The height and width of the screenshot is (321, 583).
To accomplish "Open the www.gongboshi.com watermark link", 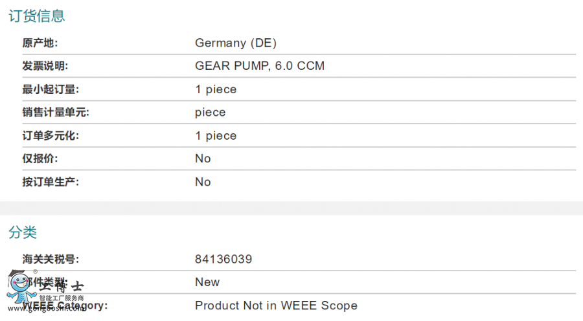I will pos(47,308).
